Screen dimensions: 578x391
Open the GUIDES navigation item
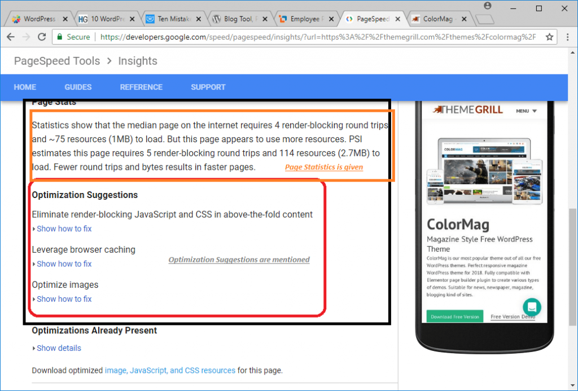click(78, 87)
